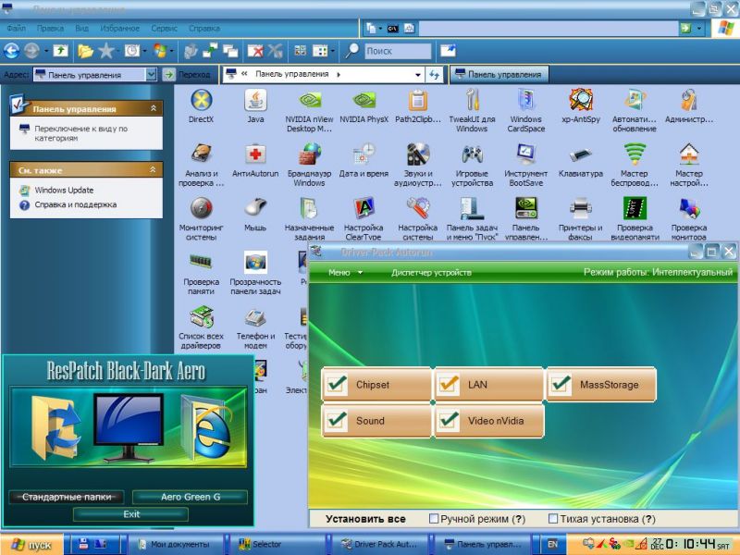This screenshot has height=555, width=740.
Task: Open Диспетчер устройств in Driver Pack
Action: pos(431,273)
